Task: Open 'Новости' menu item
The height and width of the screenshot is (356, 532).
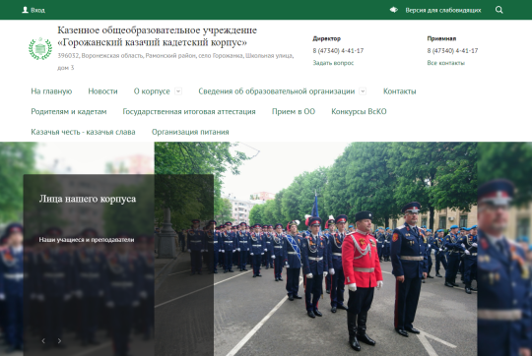Action: click(x=102, y=91)
